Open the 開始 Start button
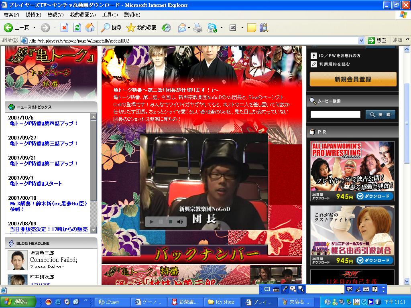This screenshot has width=411, height=308. 18,302
